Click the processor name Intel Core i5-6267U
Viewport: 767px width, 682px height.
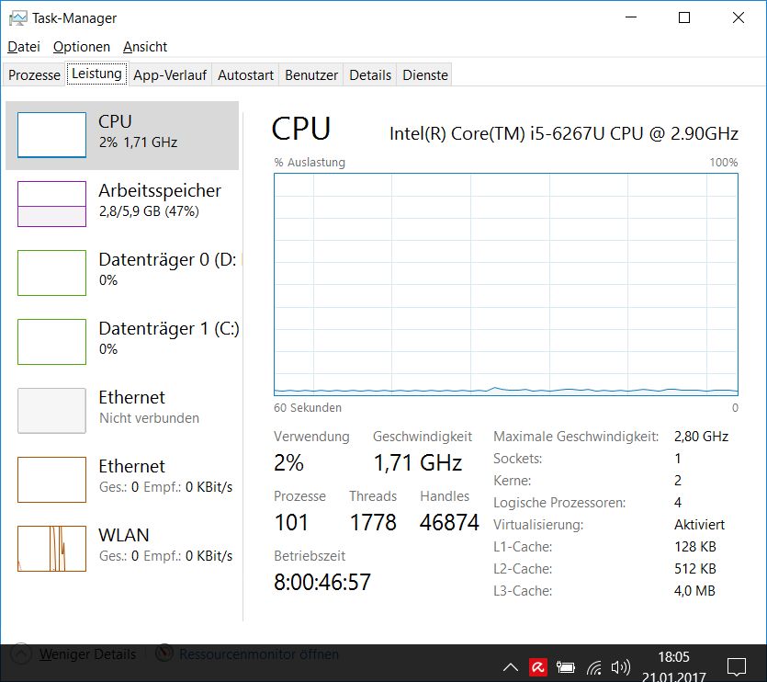[x=563, y=133]
